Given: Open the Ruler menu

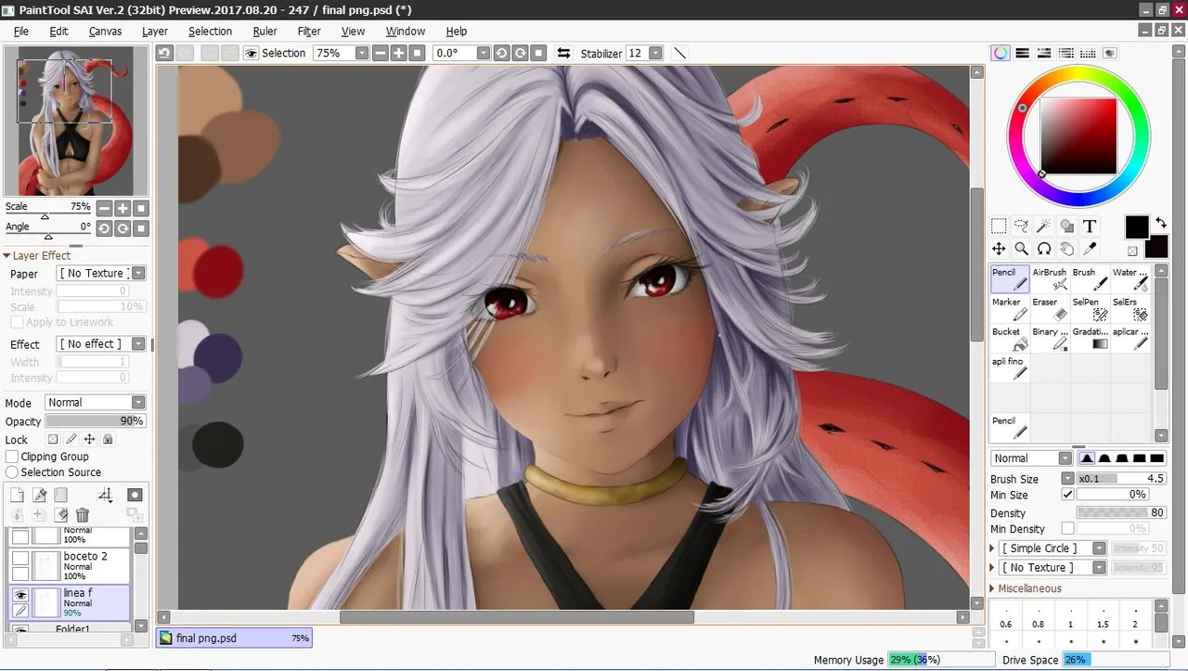Looking at the screenshot, I should click(x=265, y=31).
